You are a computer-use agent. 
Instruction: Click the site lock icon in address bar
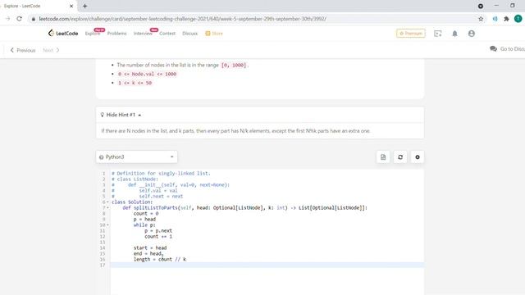point(33,19)
